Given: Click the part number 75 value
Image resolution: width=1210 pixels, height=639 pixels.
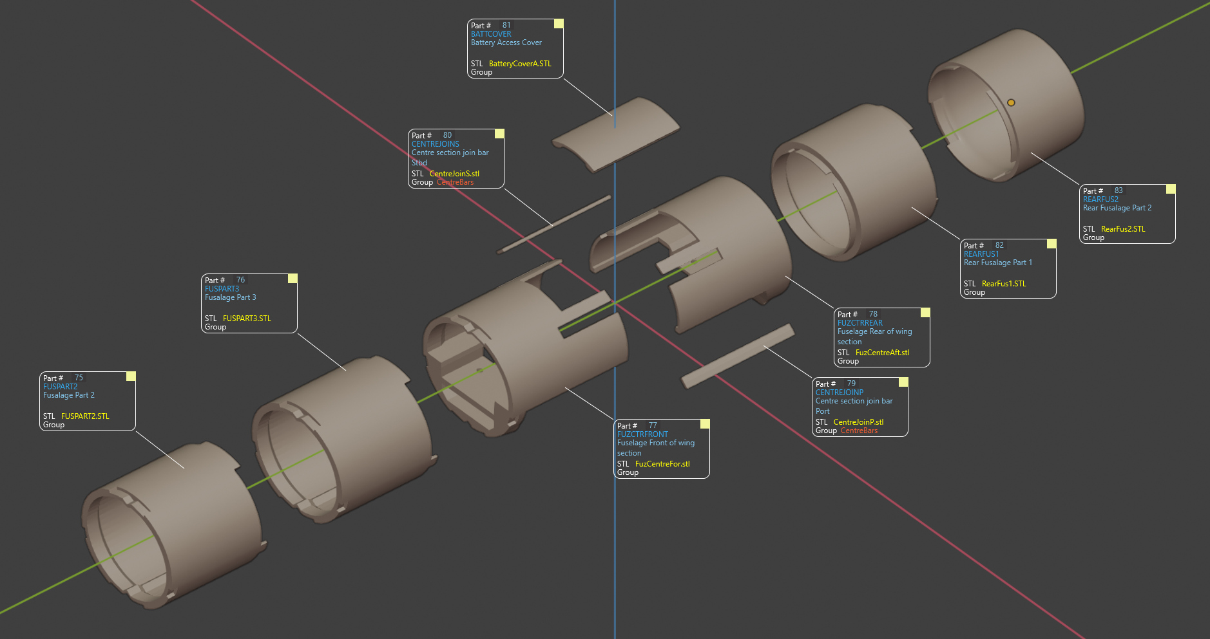Looking at the screenshot, I should coord(79,378).
